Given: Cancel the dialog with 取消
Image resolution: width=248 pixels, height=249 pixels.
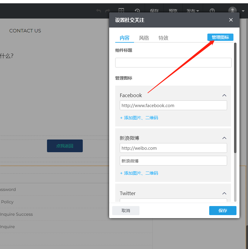Looking at the screenshot, I should tap(126, 211).
